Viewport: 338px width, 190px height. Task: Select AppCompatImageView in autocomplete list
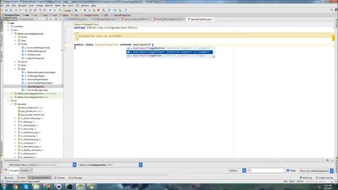click(170, 55)
